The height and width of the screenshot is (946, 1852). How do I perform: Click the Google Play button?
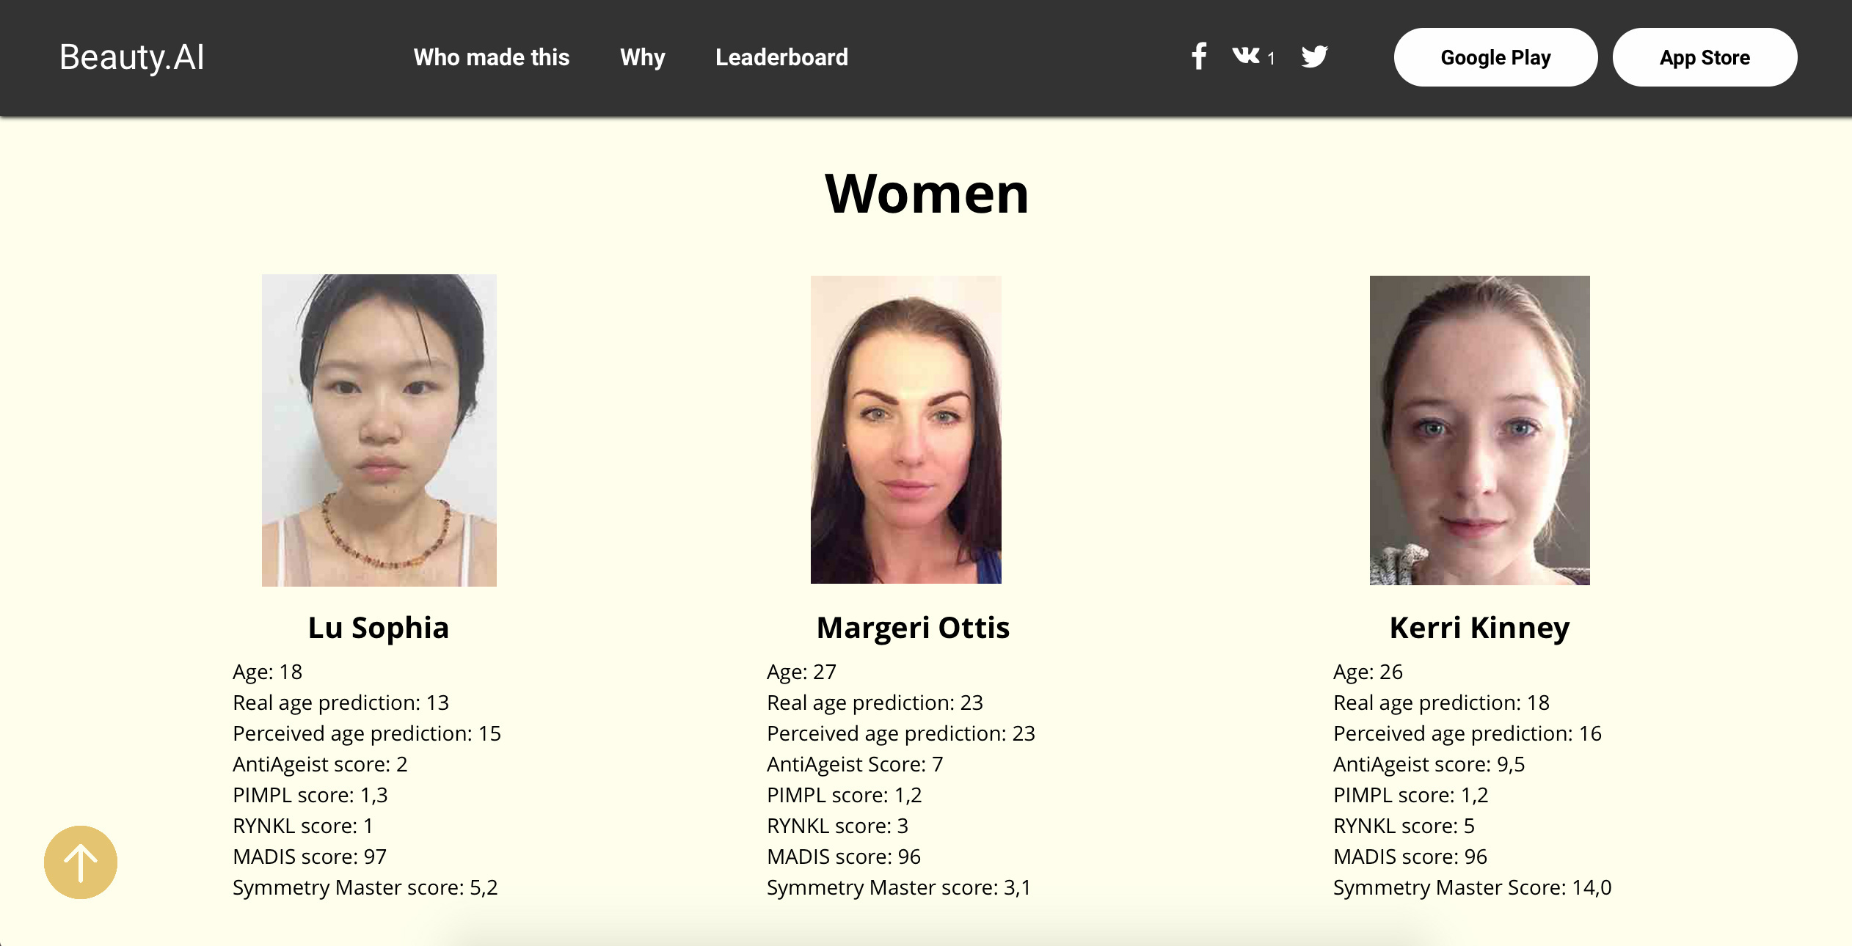click(x=1495, y=57)
